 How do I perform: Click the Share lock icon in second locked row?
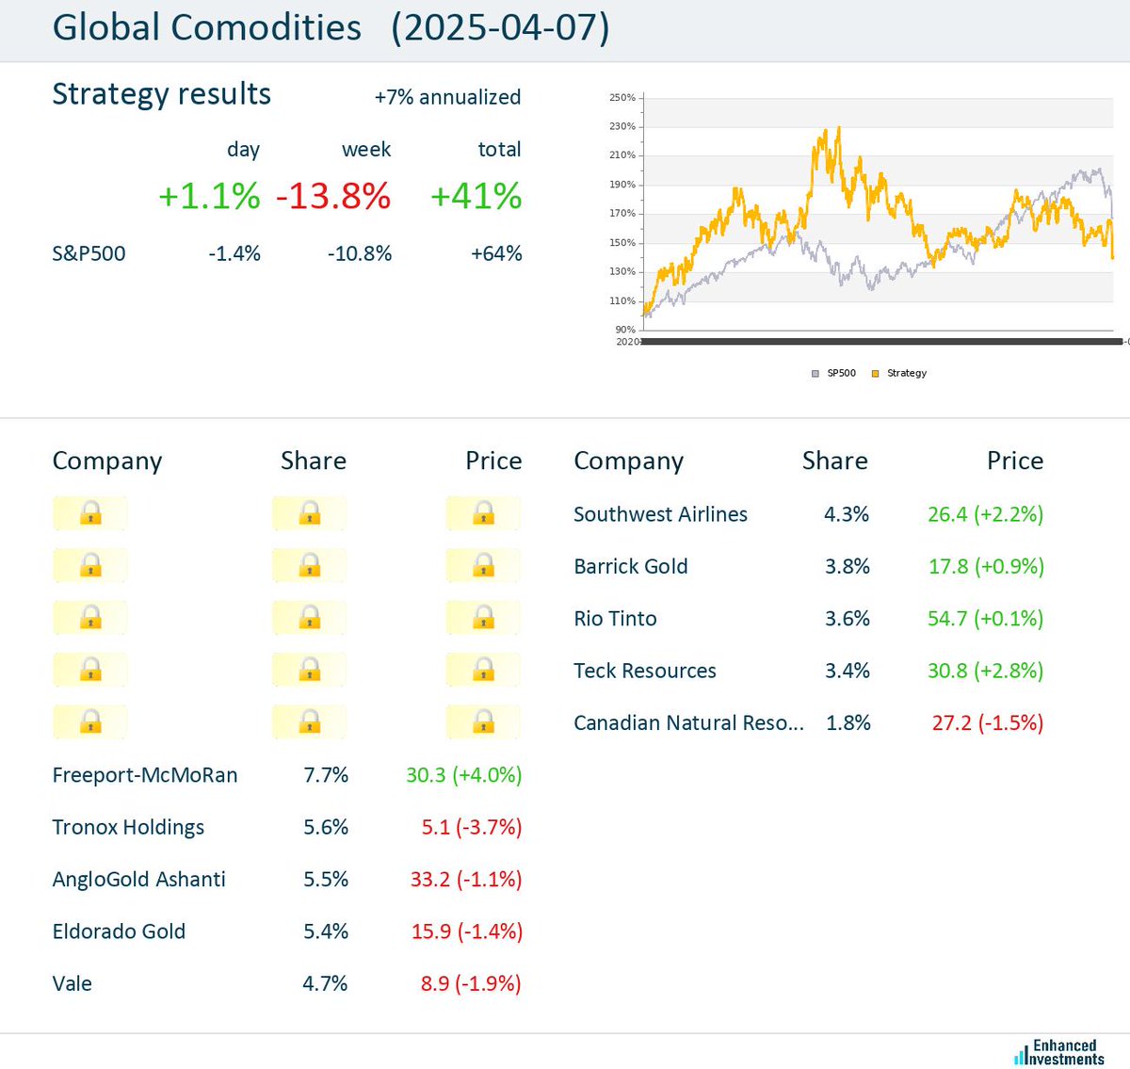309,565
